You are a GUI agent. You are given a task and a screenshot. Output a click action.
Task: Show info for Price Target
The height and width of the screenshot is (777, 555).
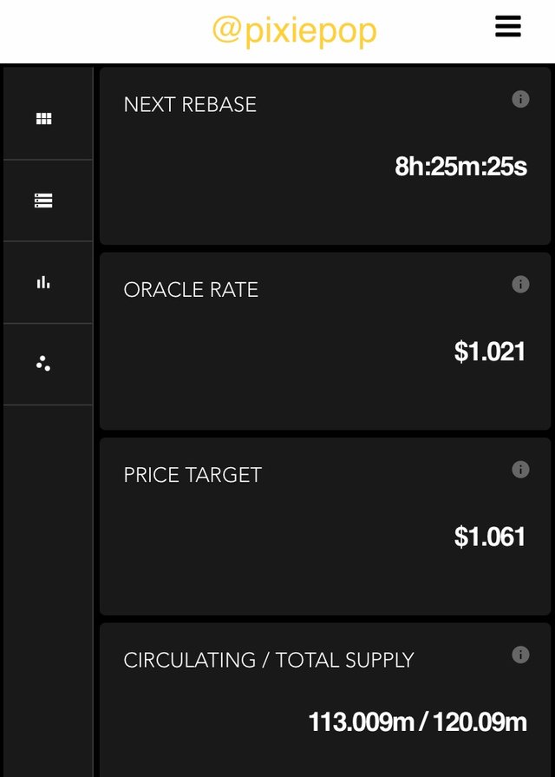click(520, 470)
